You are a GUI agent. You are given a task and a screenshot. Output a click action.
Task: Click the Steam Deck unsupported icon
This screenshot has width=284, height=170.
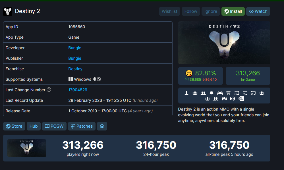99,79
